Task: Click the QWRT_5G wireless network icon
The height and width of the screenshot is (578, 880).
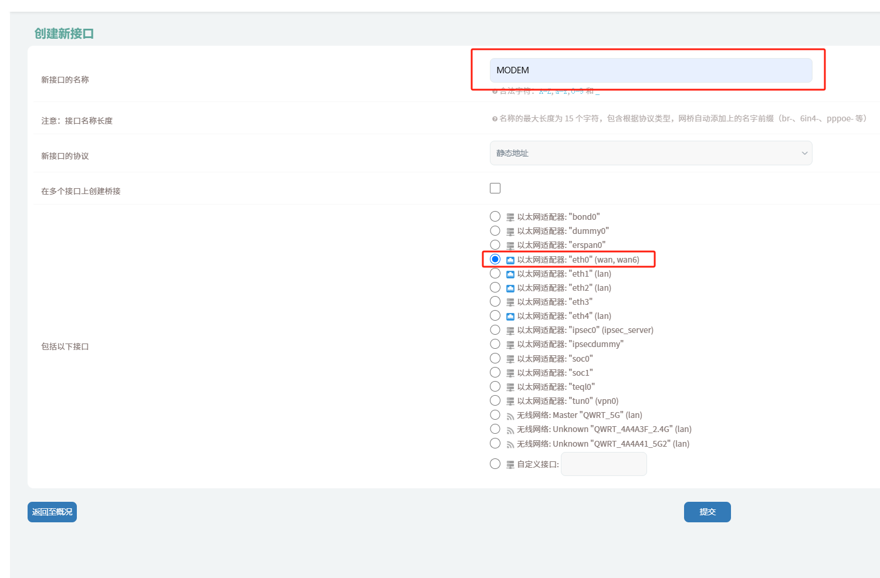Action: [510, 416]
